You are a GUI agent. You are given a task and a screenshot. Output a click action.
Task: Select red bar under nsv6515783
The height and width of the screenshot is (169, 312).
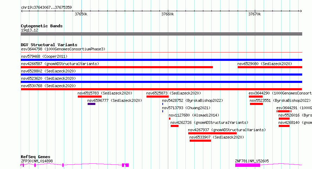[89, 97]
